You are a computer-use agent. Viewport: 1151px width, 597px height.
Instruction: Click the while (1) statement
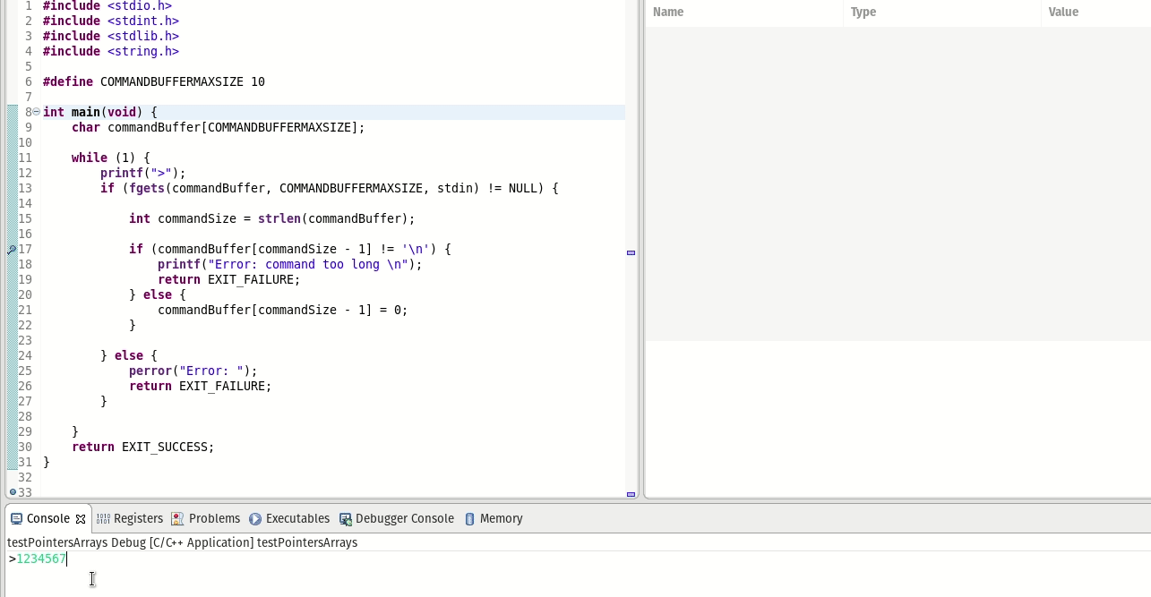coord(111,158)
